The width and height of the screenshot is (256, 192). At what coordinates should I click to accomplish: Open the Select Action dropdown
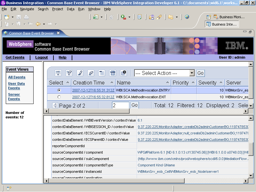tap(192, 73)
